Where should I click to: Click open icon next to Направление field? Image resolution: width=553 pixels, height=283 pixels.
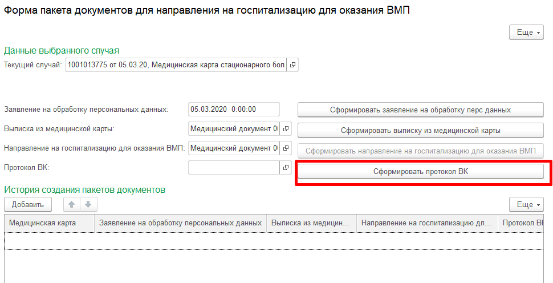(x=286, y=148)
